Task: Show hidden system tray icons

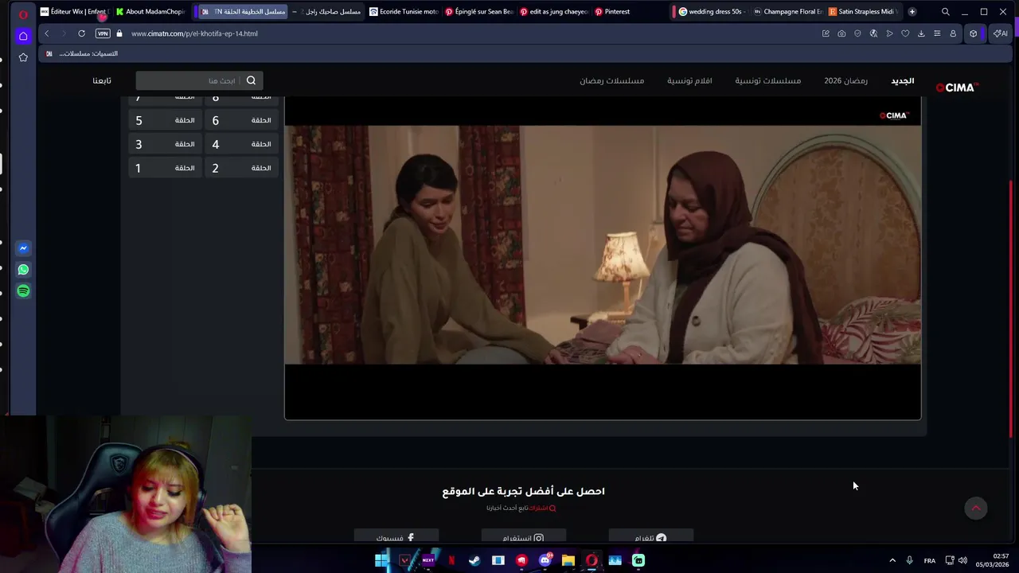Action: [892, 560]
